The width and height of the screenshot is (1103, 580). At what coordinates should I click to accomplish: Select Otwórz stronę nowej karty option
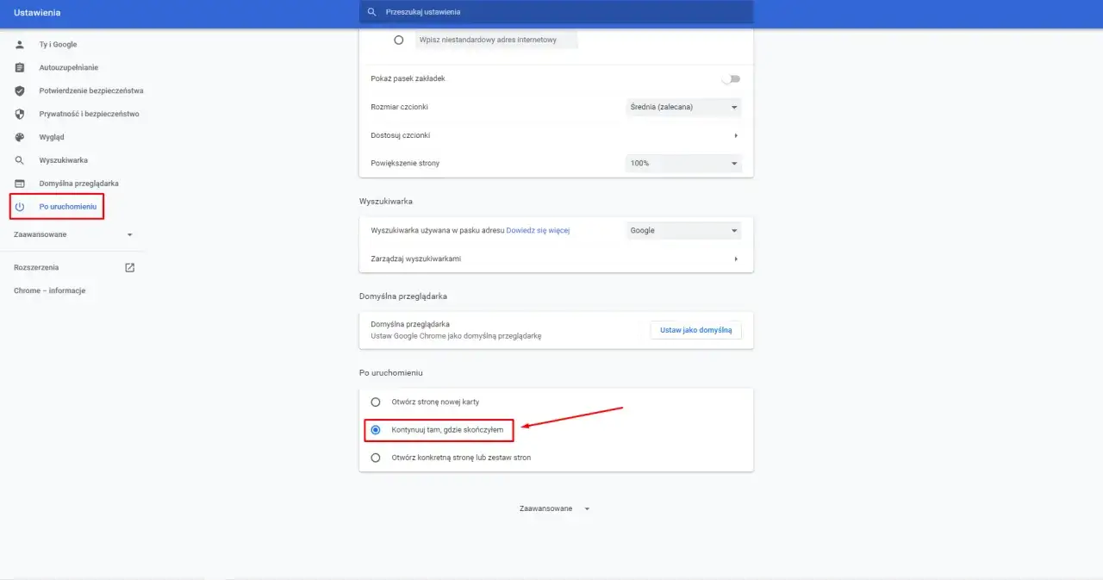(x=376, y=402)
